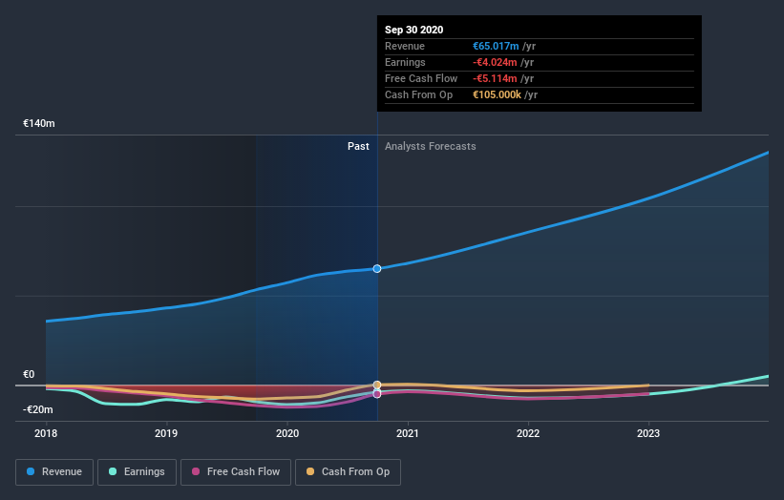Click the €0 y-axis label
This screenshot has width=784, height=500.
click(x=29, y=374)
